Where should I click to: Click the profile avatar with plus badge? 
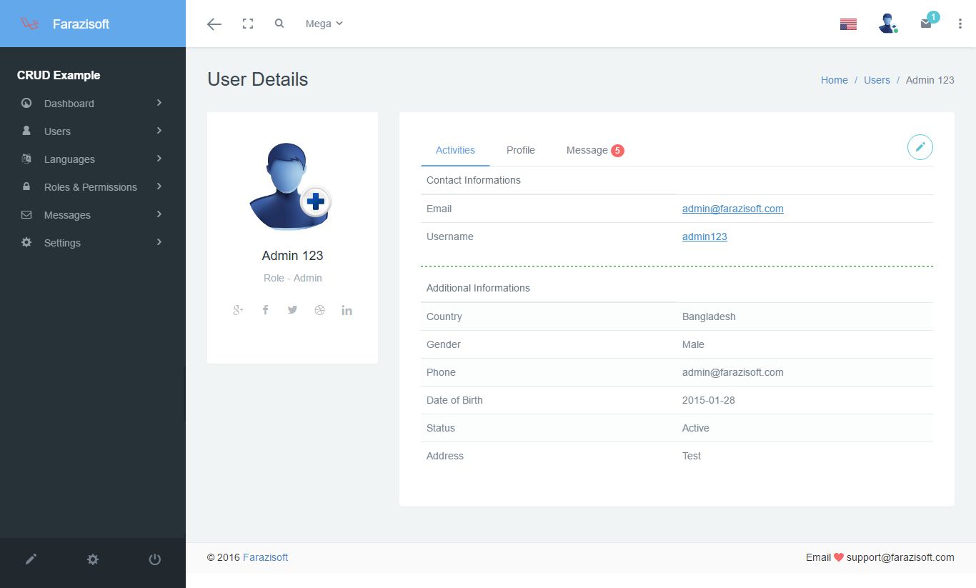point(291,186)
